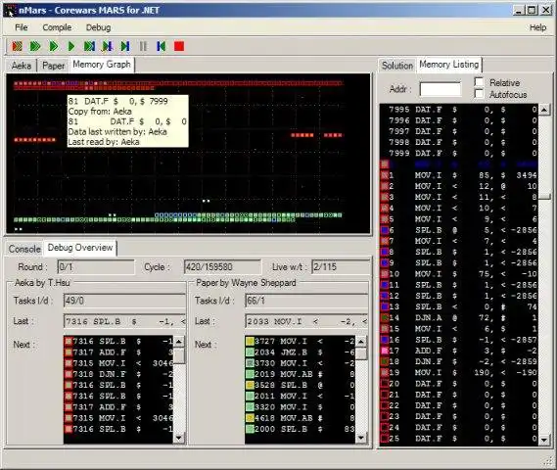Click red marker beside 7318 DJN.F in Aeka list
The width and height of the screenshot is (557, 470).
(x=69, y=374)
